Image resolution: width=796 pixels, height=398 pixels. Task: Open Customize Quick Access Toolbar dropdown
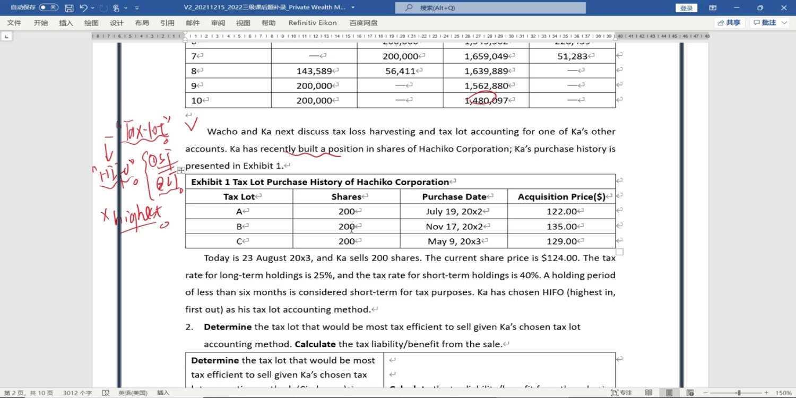(x=137, y=8)
